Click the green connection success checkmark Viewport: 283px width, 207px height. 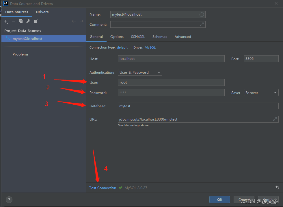point(120,188)
